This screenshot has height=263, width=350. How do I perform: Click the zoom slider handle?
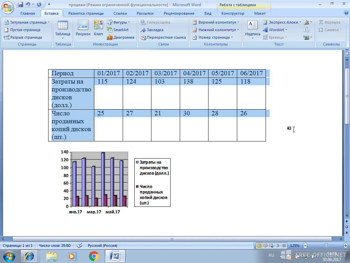326,246
